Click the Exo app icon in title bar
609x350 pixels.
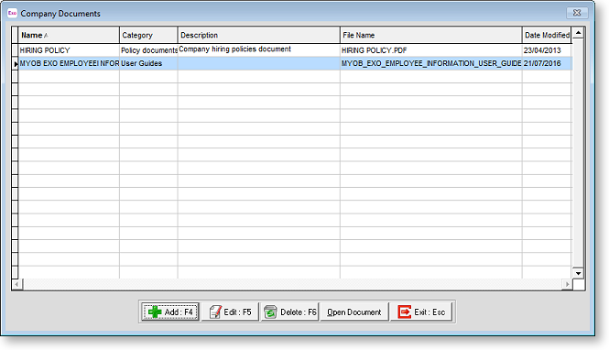click(x=12, y=13)
